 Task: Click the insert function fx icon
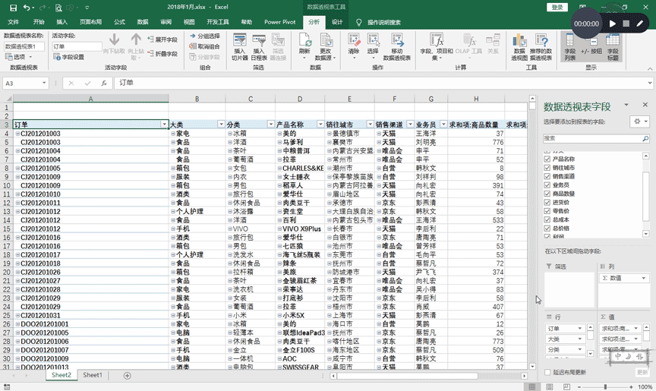[104, 84]
